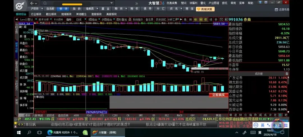
Task: Open the 慧问 menu
Action: coord(184,3)
